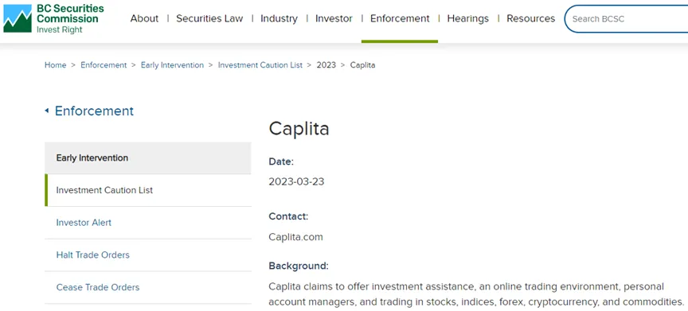This screenshot has width=688, height=311.
Task: Click the date 2023-03-23
Action: point(296,182)
